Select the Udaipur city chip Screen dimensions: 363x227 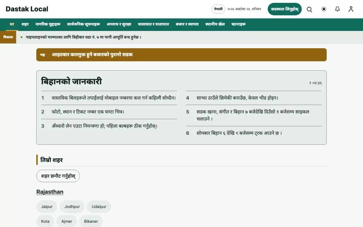(x=99, y=207)
